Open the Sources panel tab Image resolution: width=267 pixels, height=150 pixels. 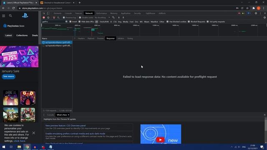pyautogui.click(x=79, y=13)
